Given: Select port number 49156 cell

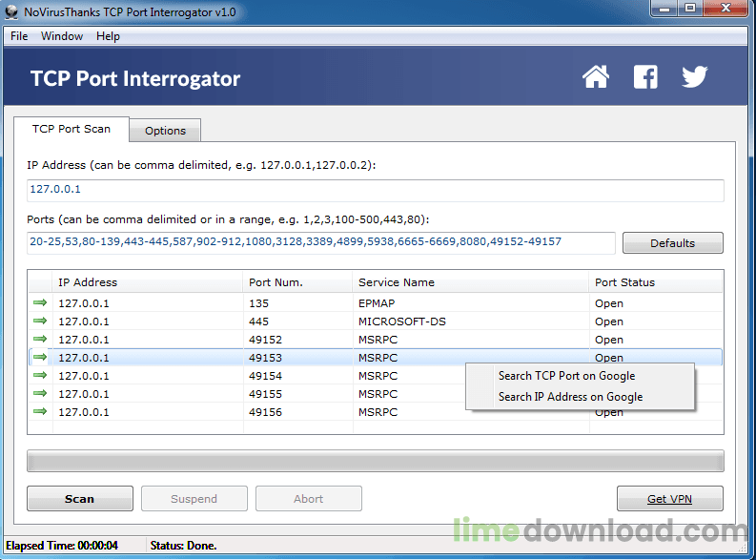Looking at the screenshot, I should point(265,412).
